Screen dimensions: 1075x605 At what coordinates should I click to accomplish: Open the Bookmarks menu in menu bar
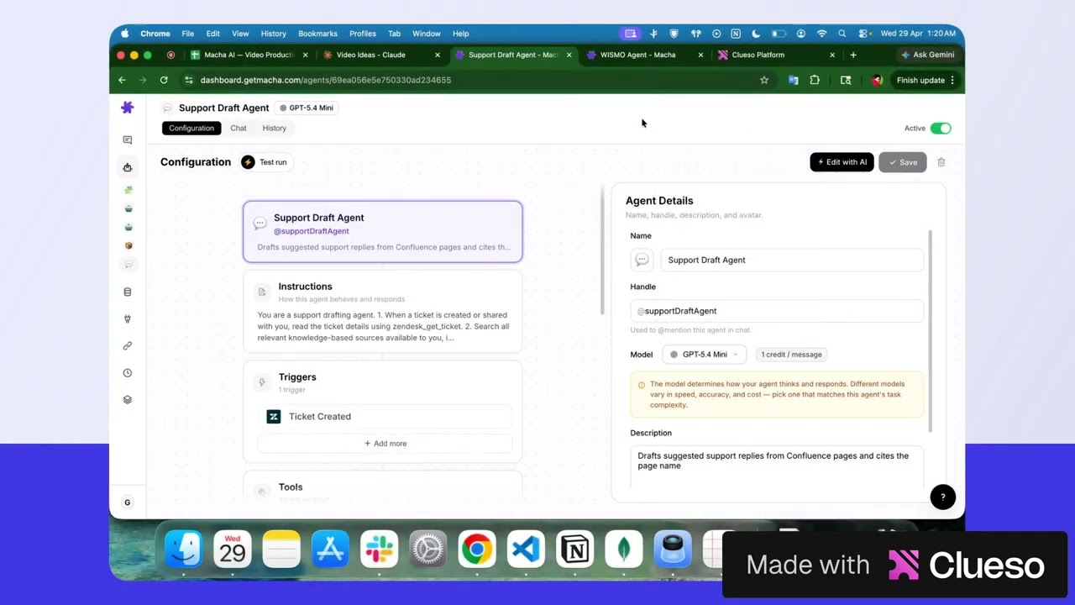317,34
